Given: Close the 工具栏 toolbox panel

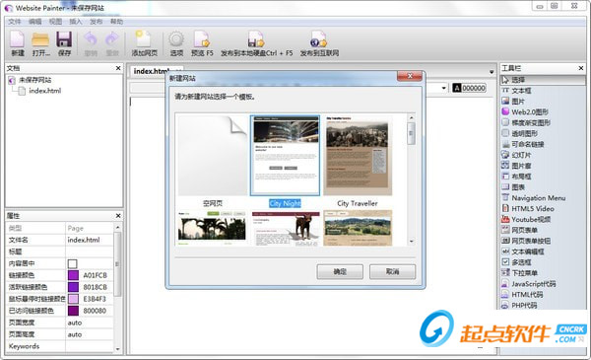Looking at the screenshot, I should coord(581,68).
